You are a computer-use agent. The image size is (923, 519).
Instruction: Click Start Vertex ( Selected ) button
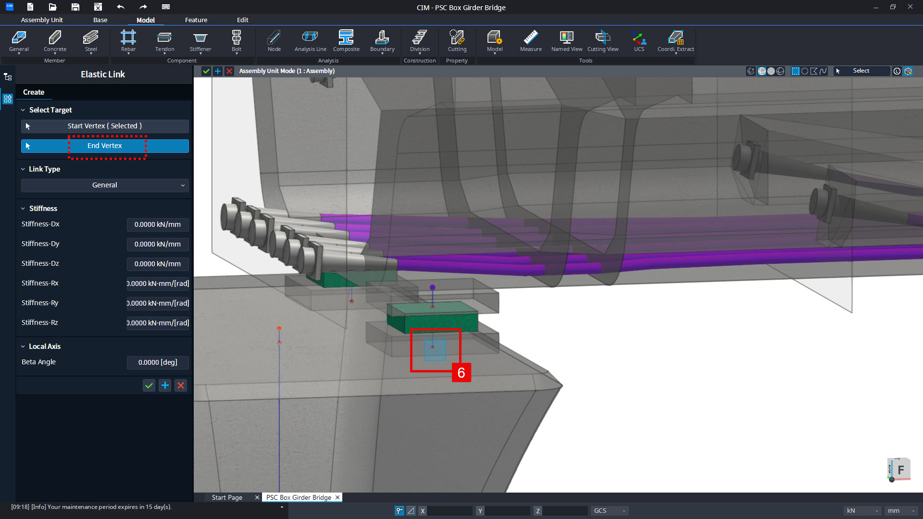click(x=104, y=126)
